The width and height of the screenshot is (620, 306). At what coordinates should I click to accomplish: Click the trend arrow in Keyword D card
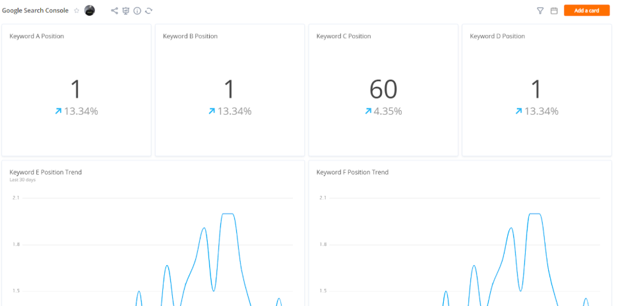[519, 111]
